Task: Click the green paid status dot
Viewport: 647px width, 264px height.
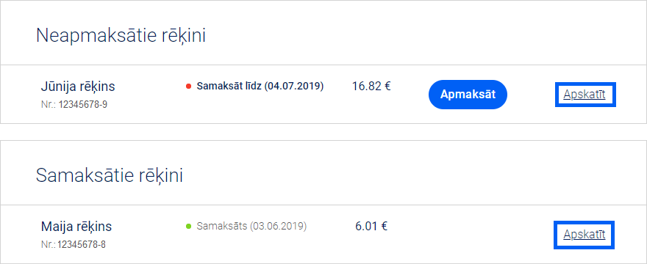Action: pos(188,226)
